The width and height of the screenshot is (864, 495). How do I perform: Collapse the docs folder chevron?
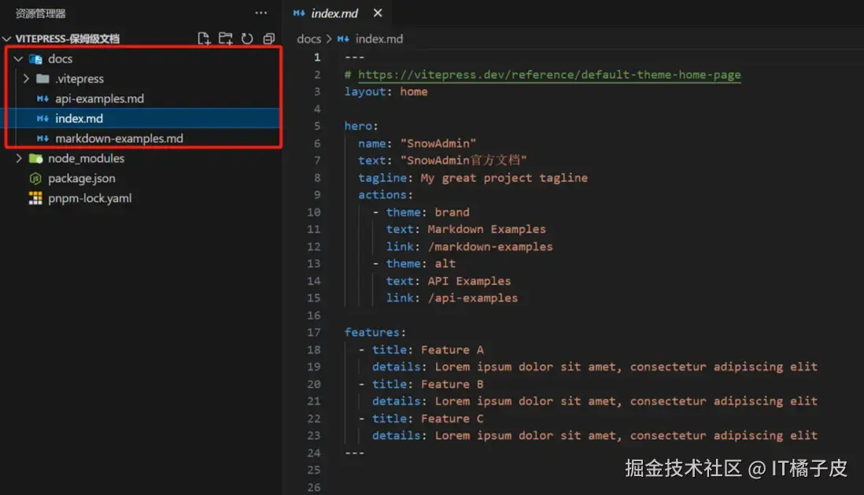(x=18, y=58)
